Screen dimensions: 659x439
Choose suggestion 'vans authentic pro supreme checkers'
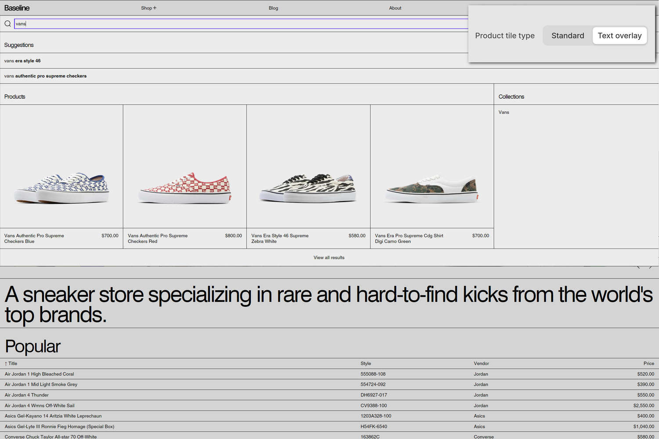coord(45,76)
